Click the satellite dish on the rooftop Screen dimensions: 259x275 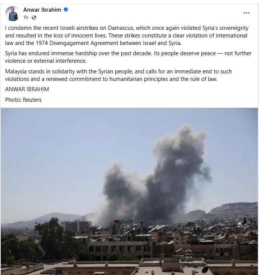coord(206,270)
